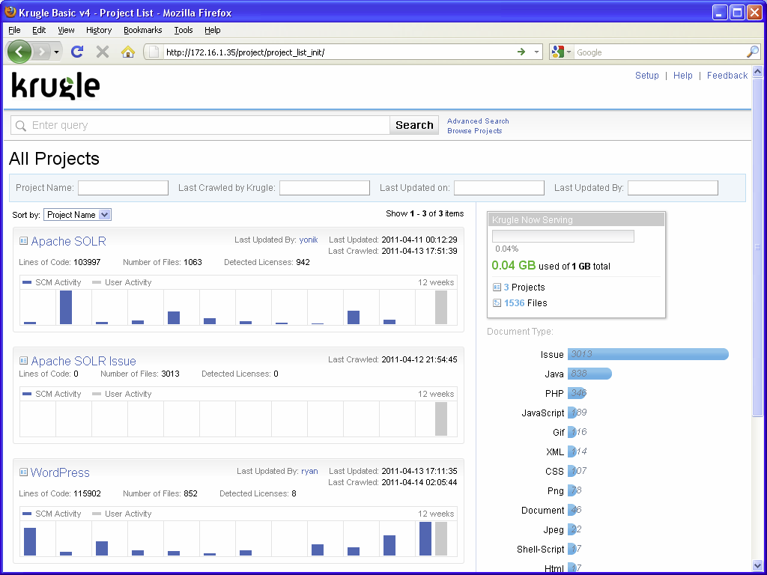Click the page icon beside the URL
This screenshot has height=575, width=767.
(154, 52)
